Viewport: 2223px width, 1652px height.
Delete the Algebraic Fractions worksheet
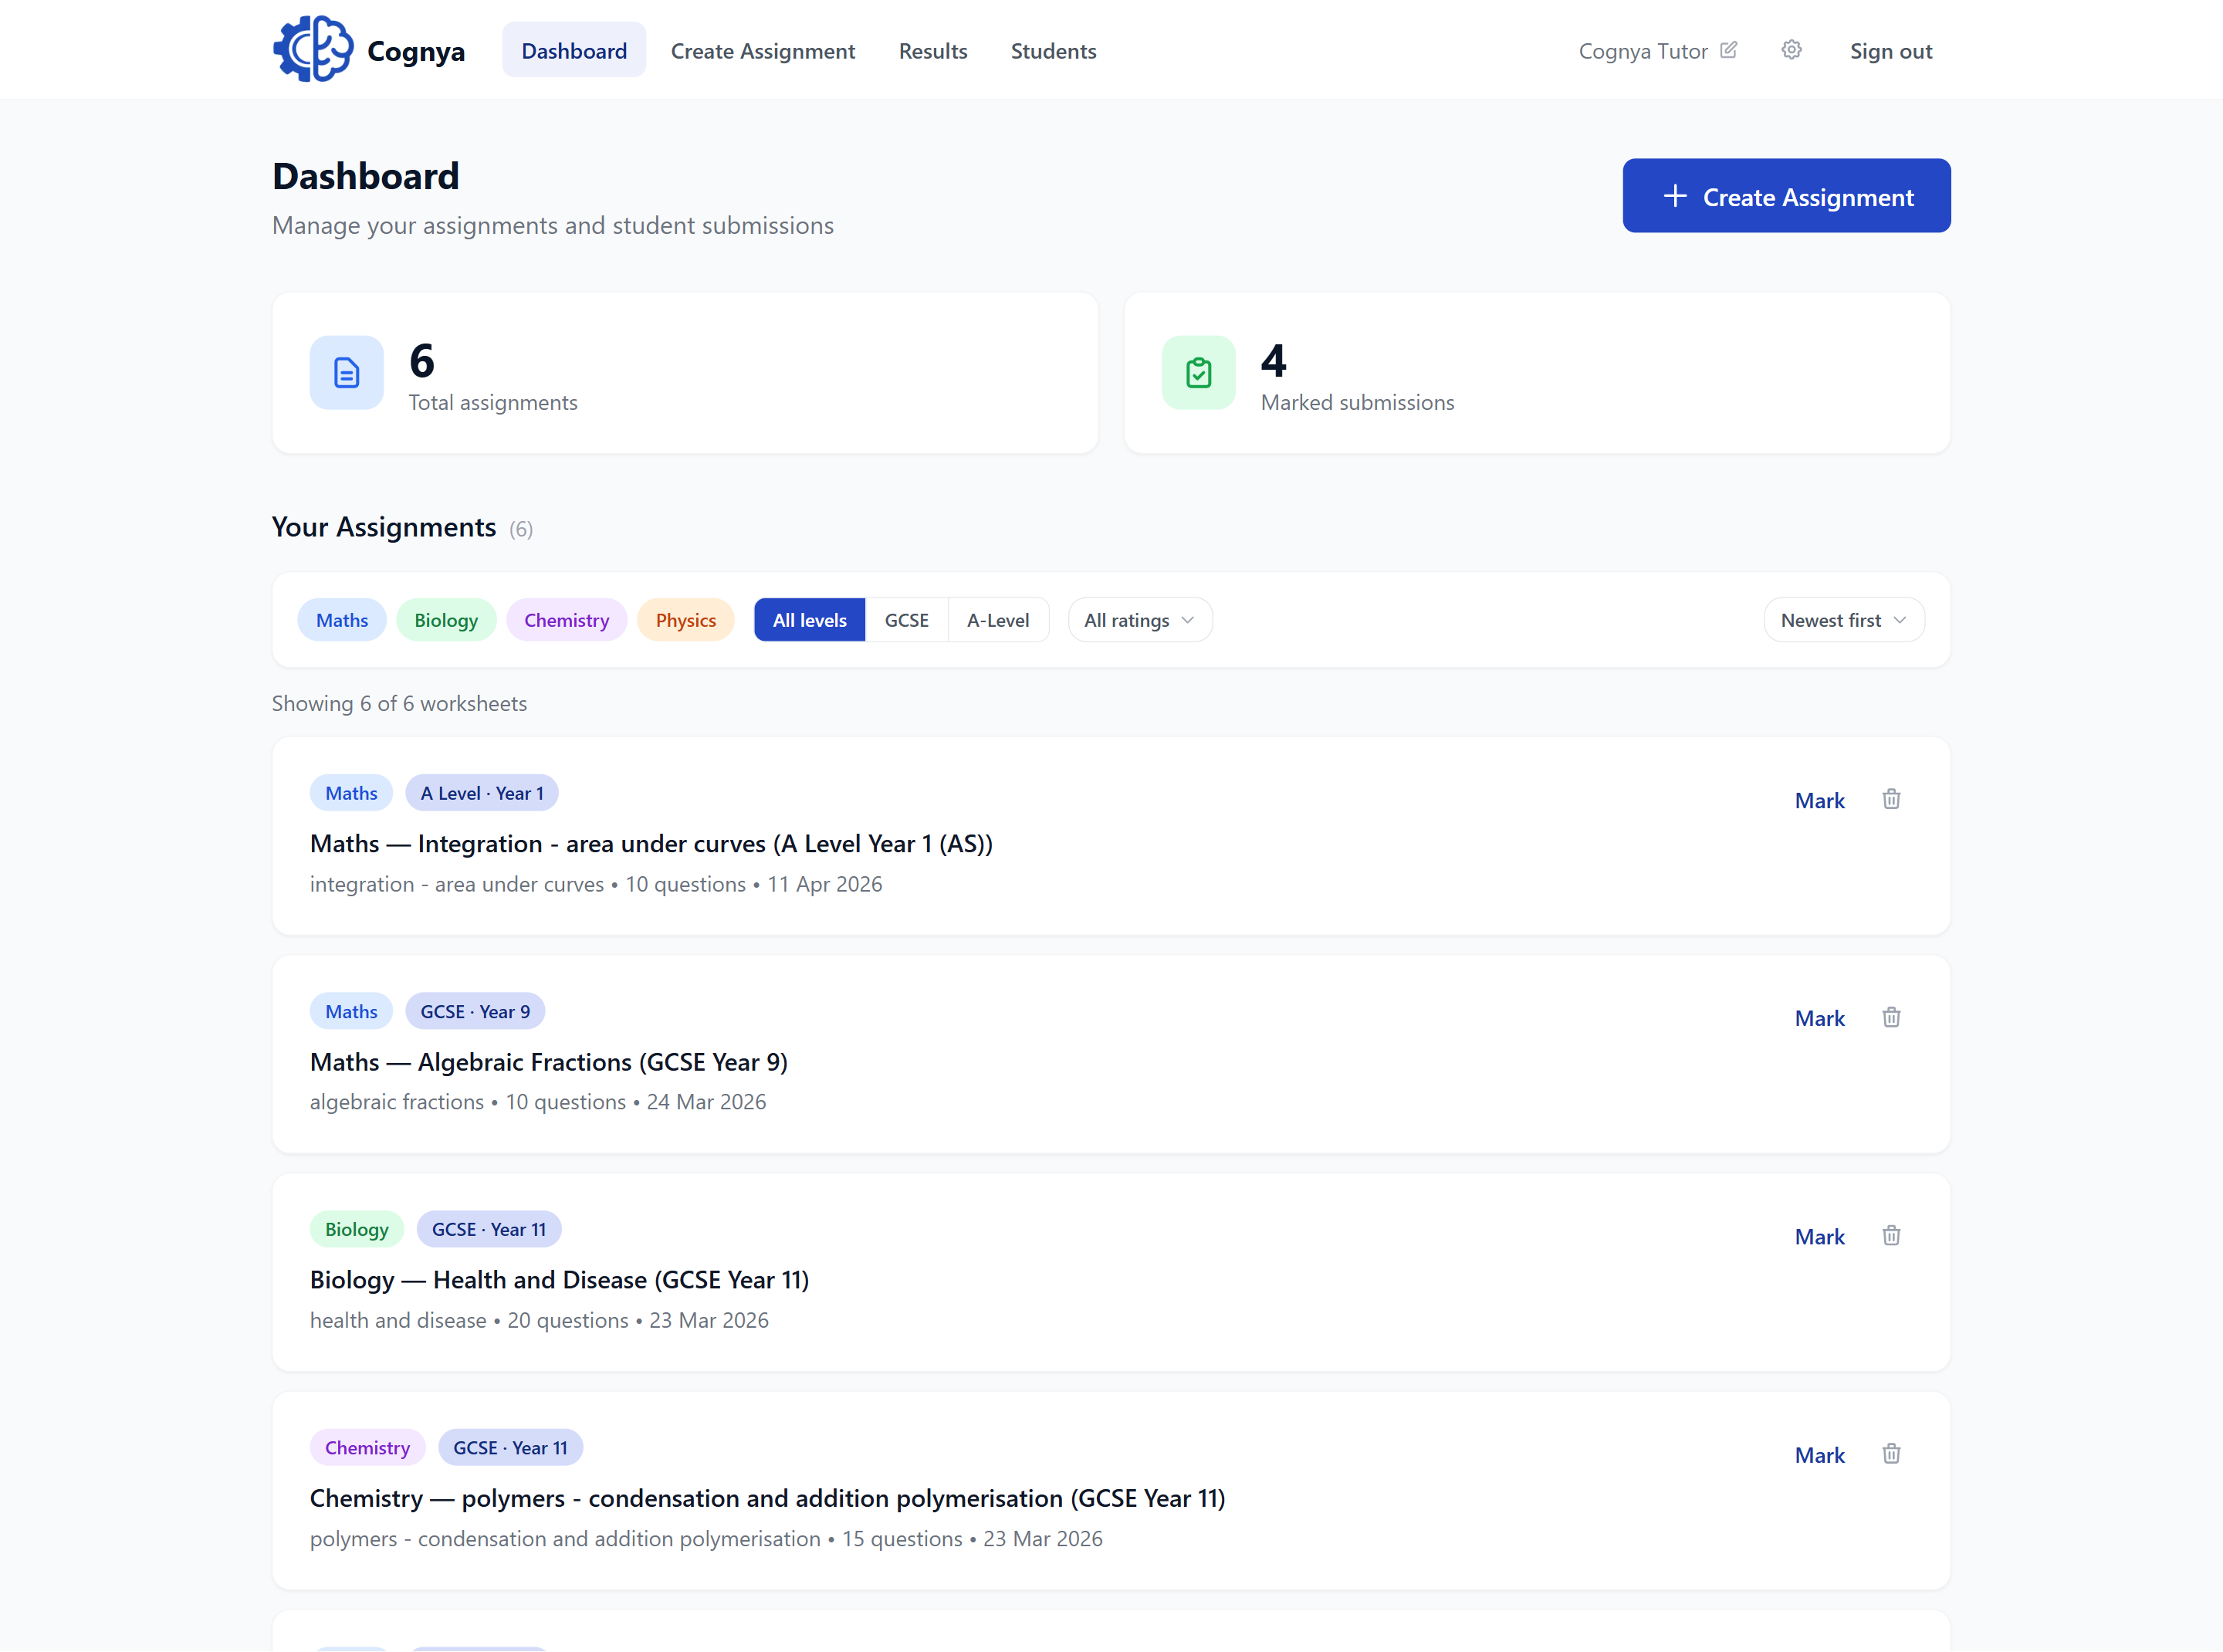coord(1891,1017)
